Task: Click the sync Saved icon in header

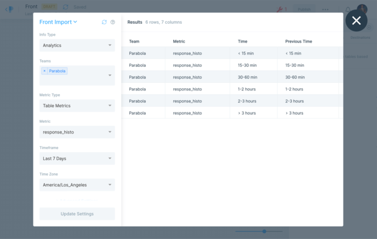Action: pos(65,7)
